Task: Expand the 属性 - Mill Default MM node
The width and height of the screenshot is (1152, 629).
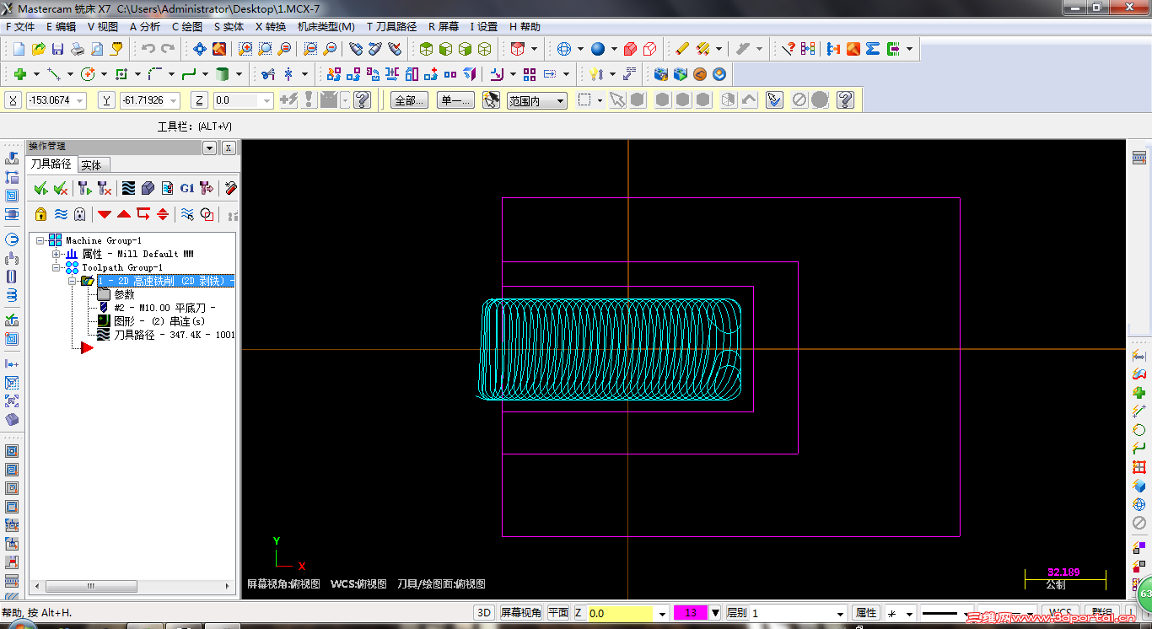Action: click(x=56, y=254)
